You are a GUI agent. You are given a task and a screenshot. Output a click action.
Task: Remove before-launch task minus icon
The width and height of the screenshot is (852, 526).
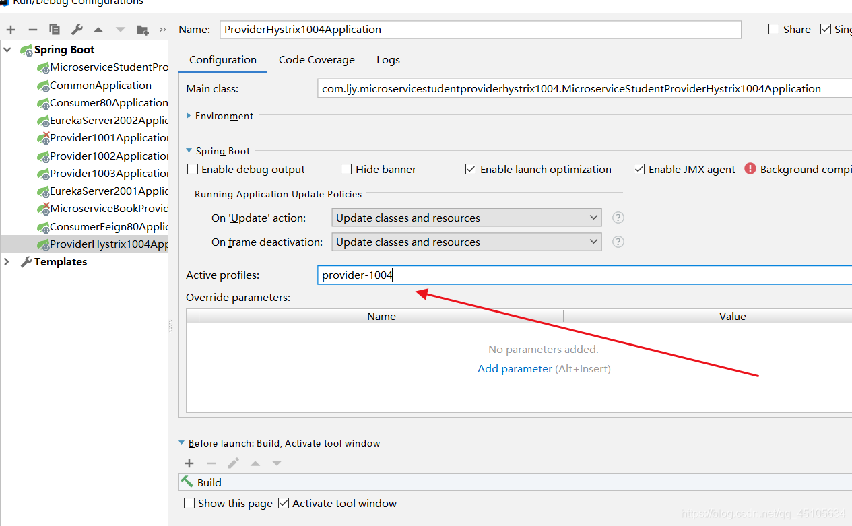click(x=211, y=463)
